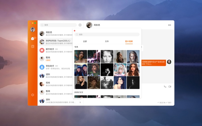Close the media popup with red dot
Screen dimensions: 202x126
(74, 31)
